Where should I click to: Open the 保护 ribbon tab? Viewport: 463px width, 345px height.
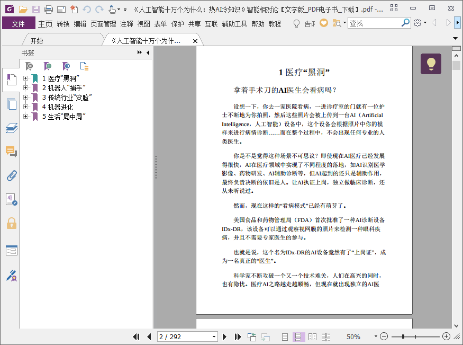click(x=178, y=24)
